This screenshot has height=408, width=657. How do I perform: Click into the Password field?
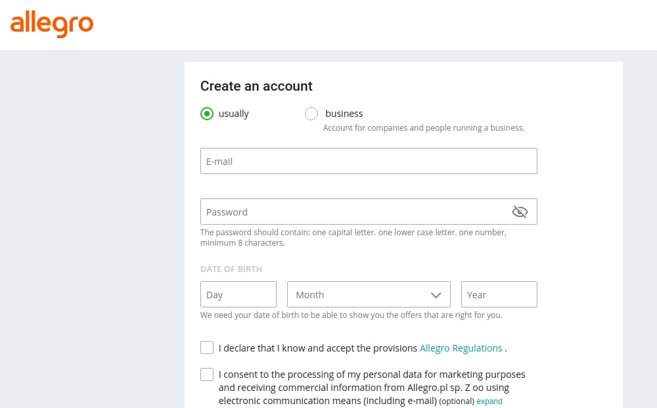click(355, 212)
